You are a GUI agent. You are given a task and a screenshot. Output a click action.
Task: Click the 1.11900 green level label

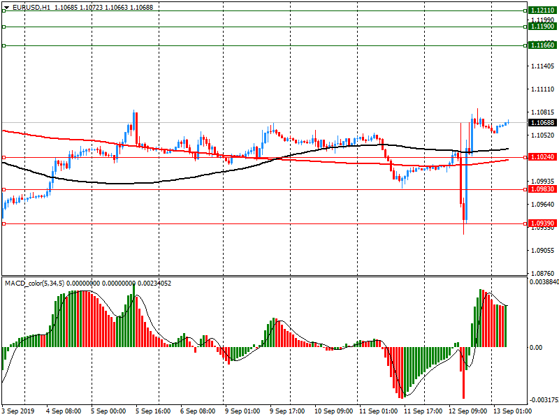(543, 27)
